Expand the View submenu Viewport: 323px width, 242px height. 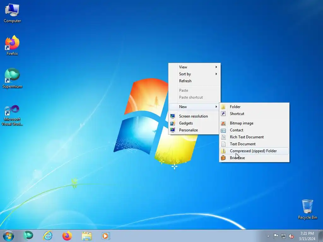pyautogui.click(x=194, y=67)
